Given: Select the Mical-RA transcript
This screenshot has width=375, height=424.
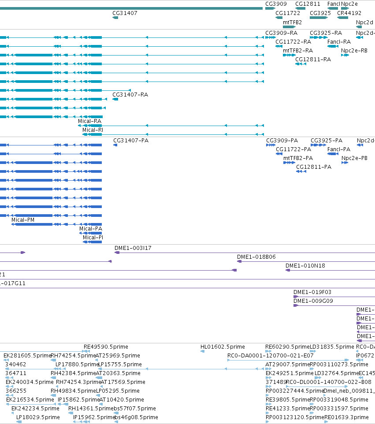Looking at the screenshot, I should [x=171, y=126].
